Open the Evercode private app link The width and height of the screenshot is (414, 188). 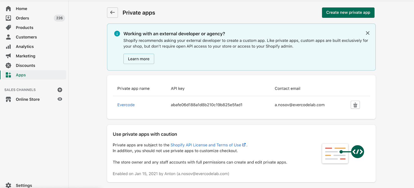pos(126,105)
